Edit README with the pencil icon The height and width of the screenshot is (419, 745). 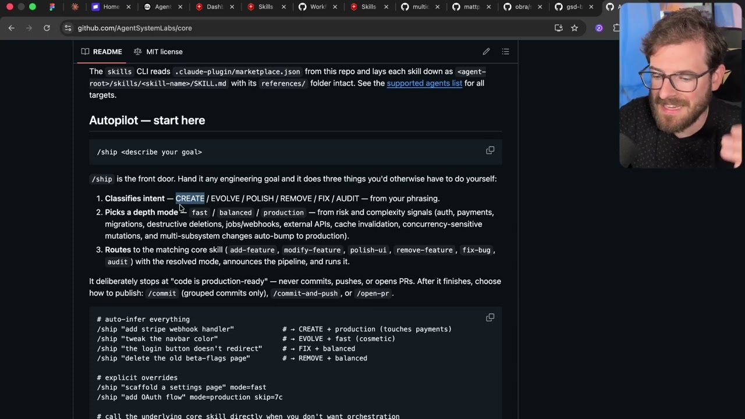pos(487,52)
